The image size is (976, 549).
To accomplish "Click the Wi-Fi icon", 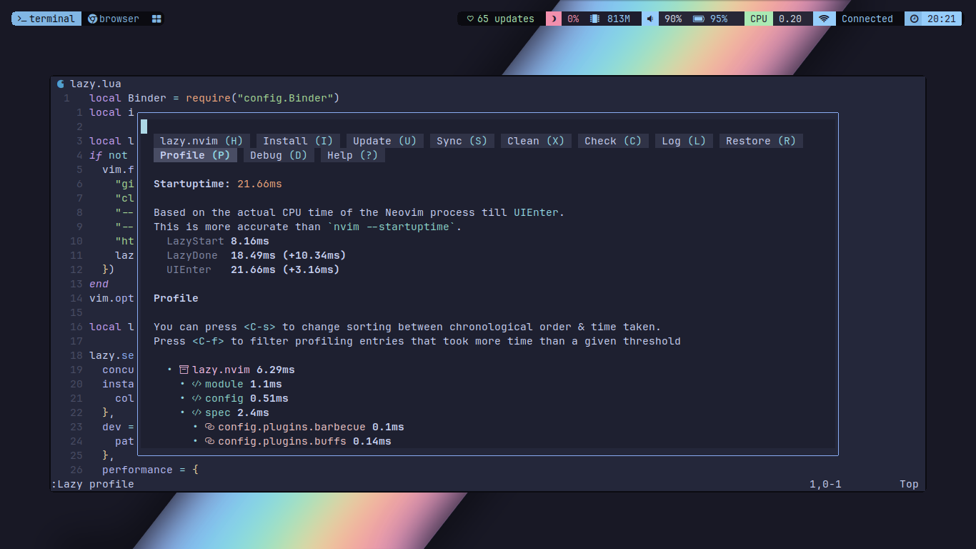I will click(x=824, y=19).
